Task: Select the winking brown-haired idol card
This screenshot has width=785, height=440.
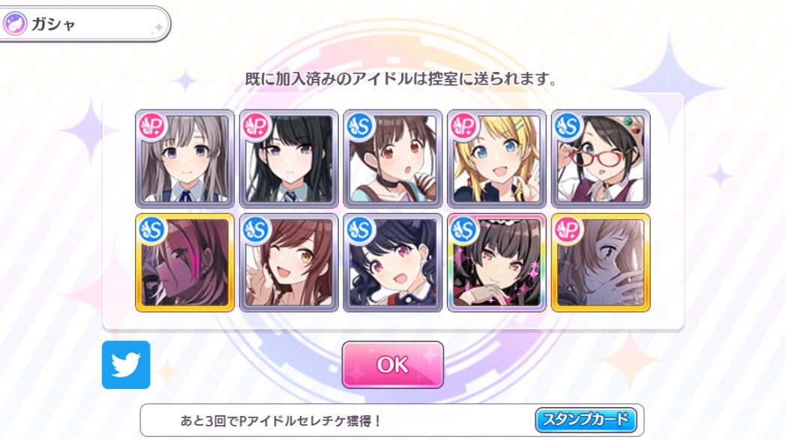Action: click(289, 263)
